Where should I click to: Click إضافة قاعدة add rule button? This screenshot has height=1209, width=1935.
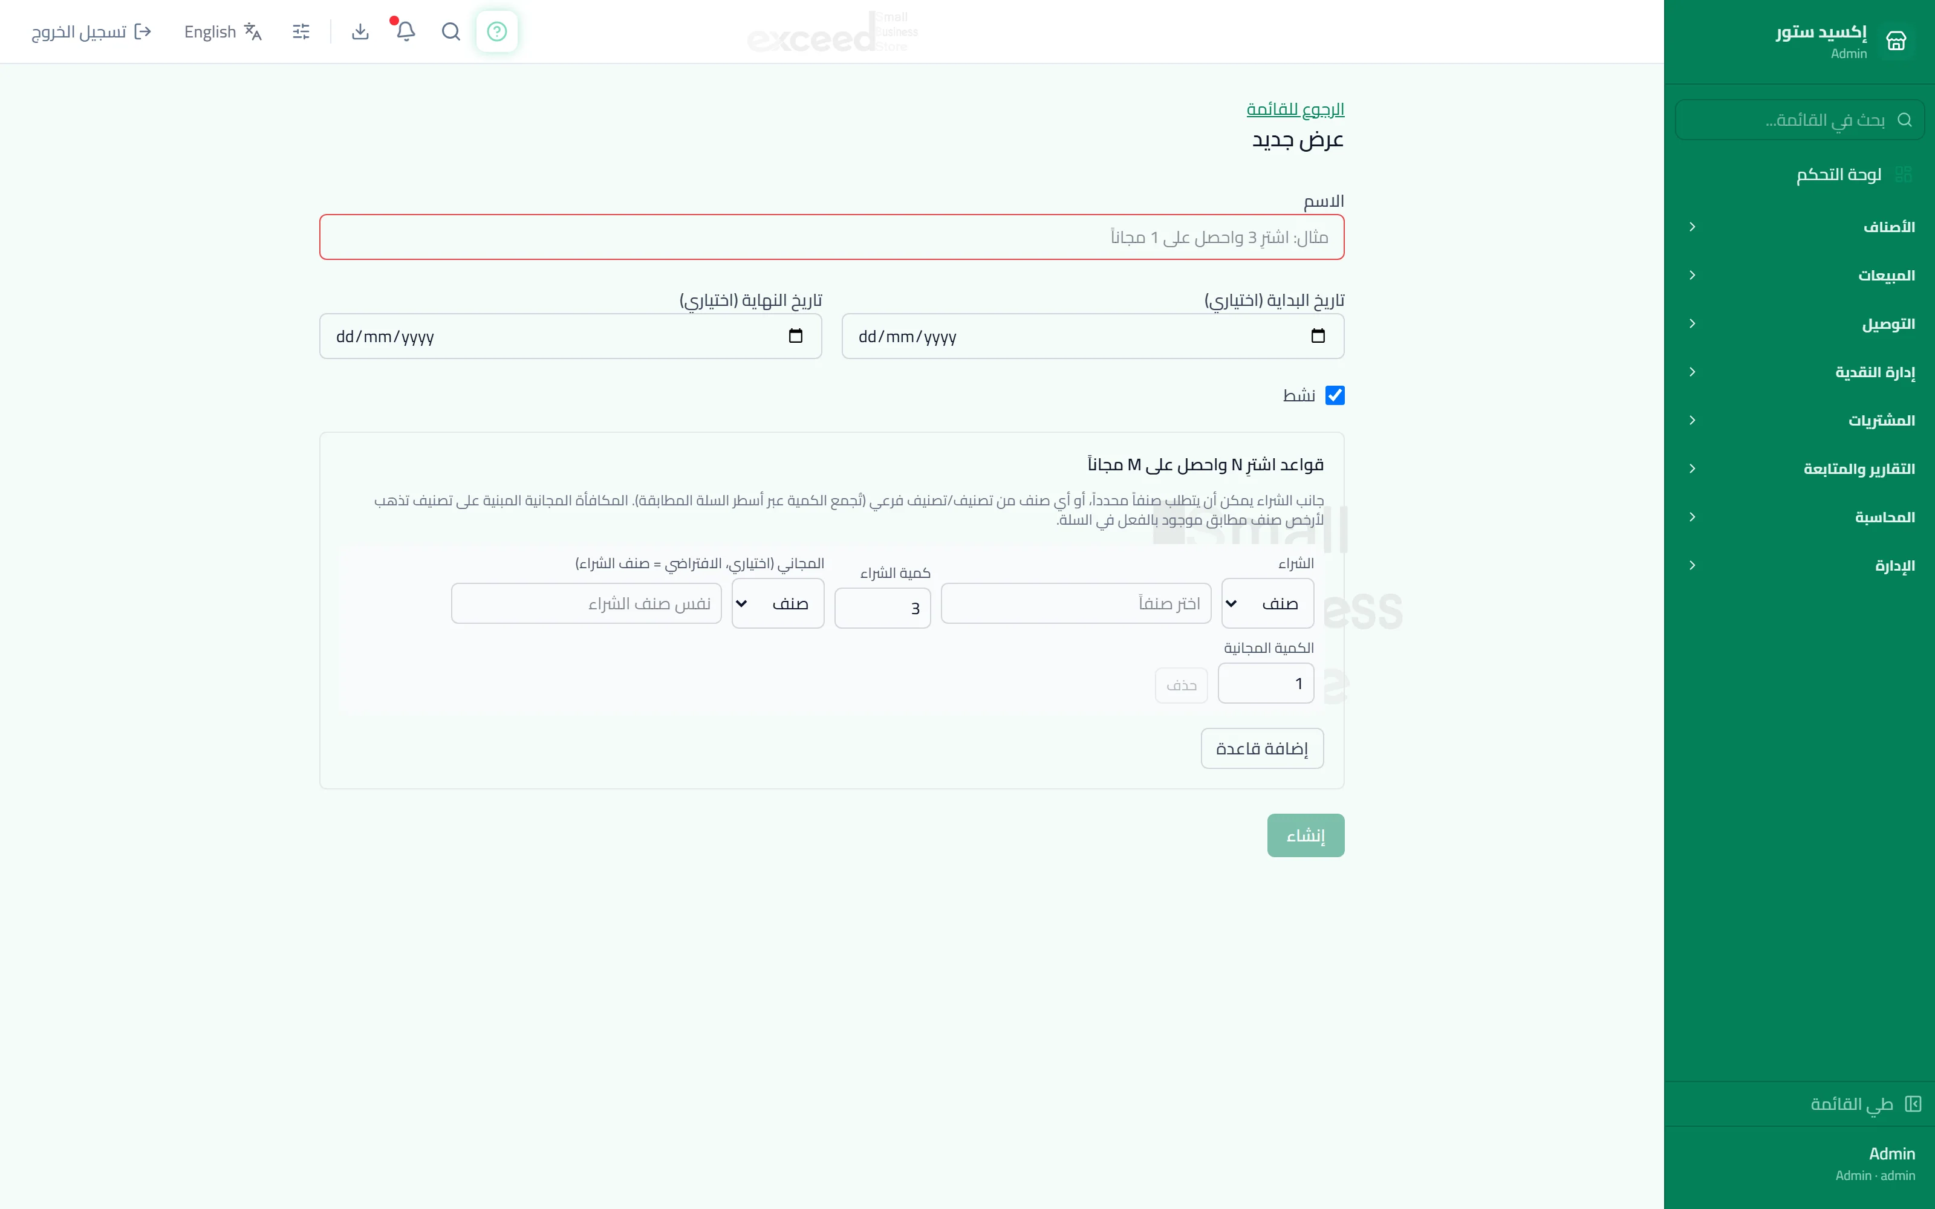coord(1262,748)
